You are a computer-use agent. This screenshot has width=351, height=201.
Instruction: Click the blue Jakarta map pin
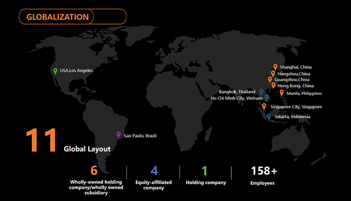coord(269,116)
